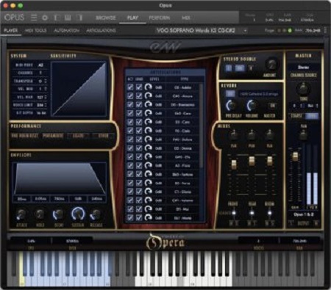Open the MIDI Tools sub-tab
This screenshot has width=331, height=290.
click(x=36, y=31)
